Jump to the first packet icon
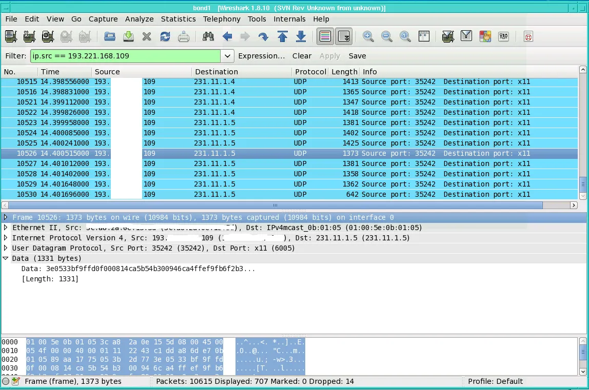The height and width of the screenshot is (390, 589). coord(283,36)
